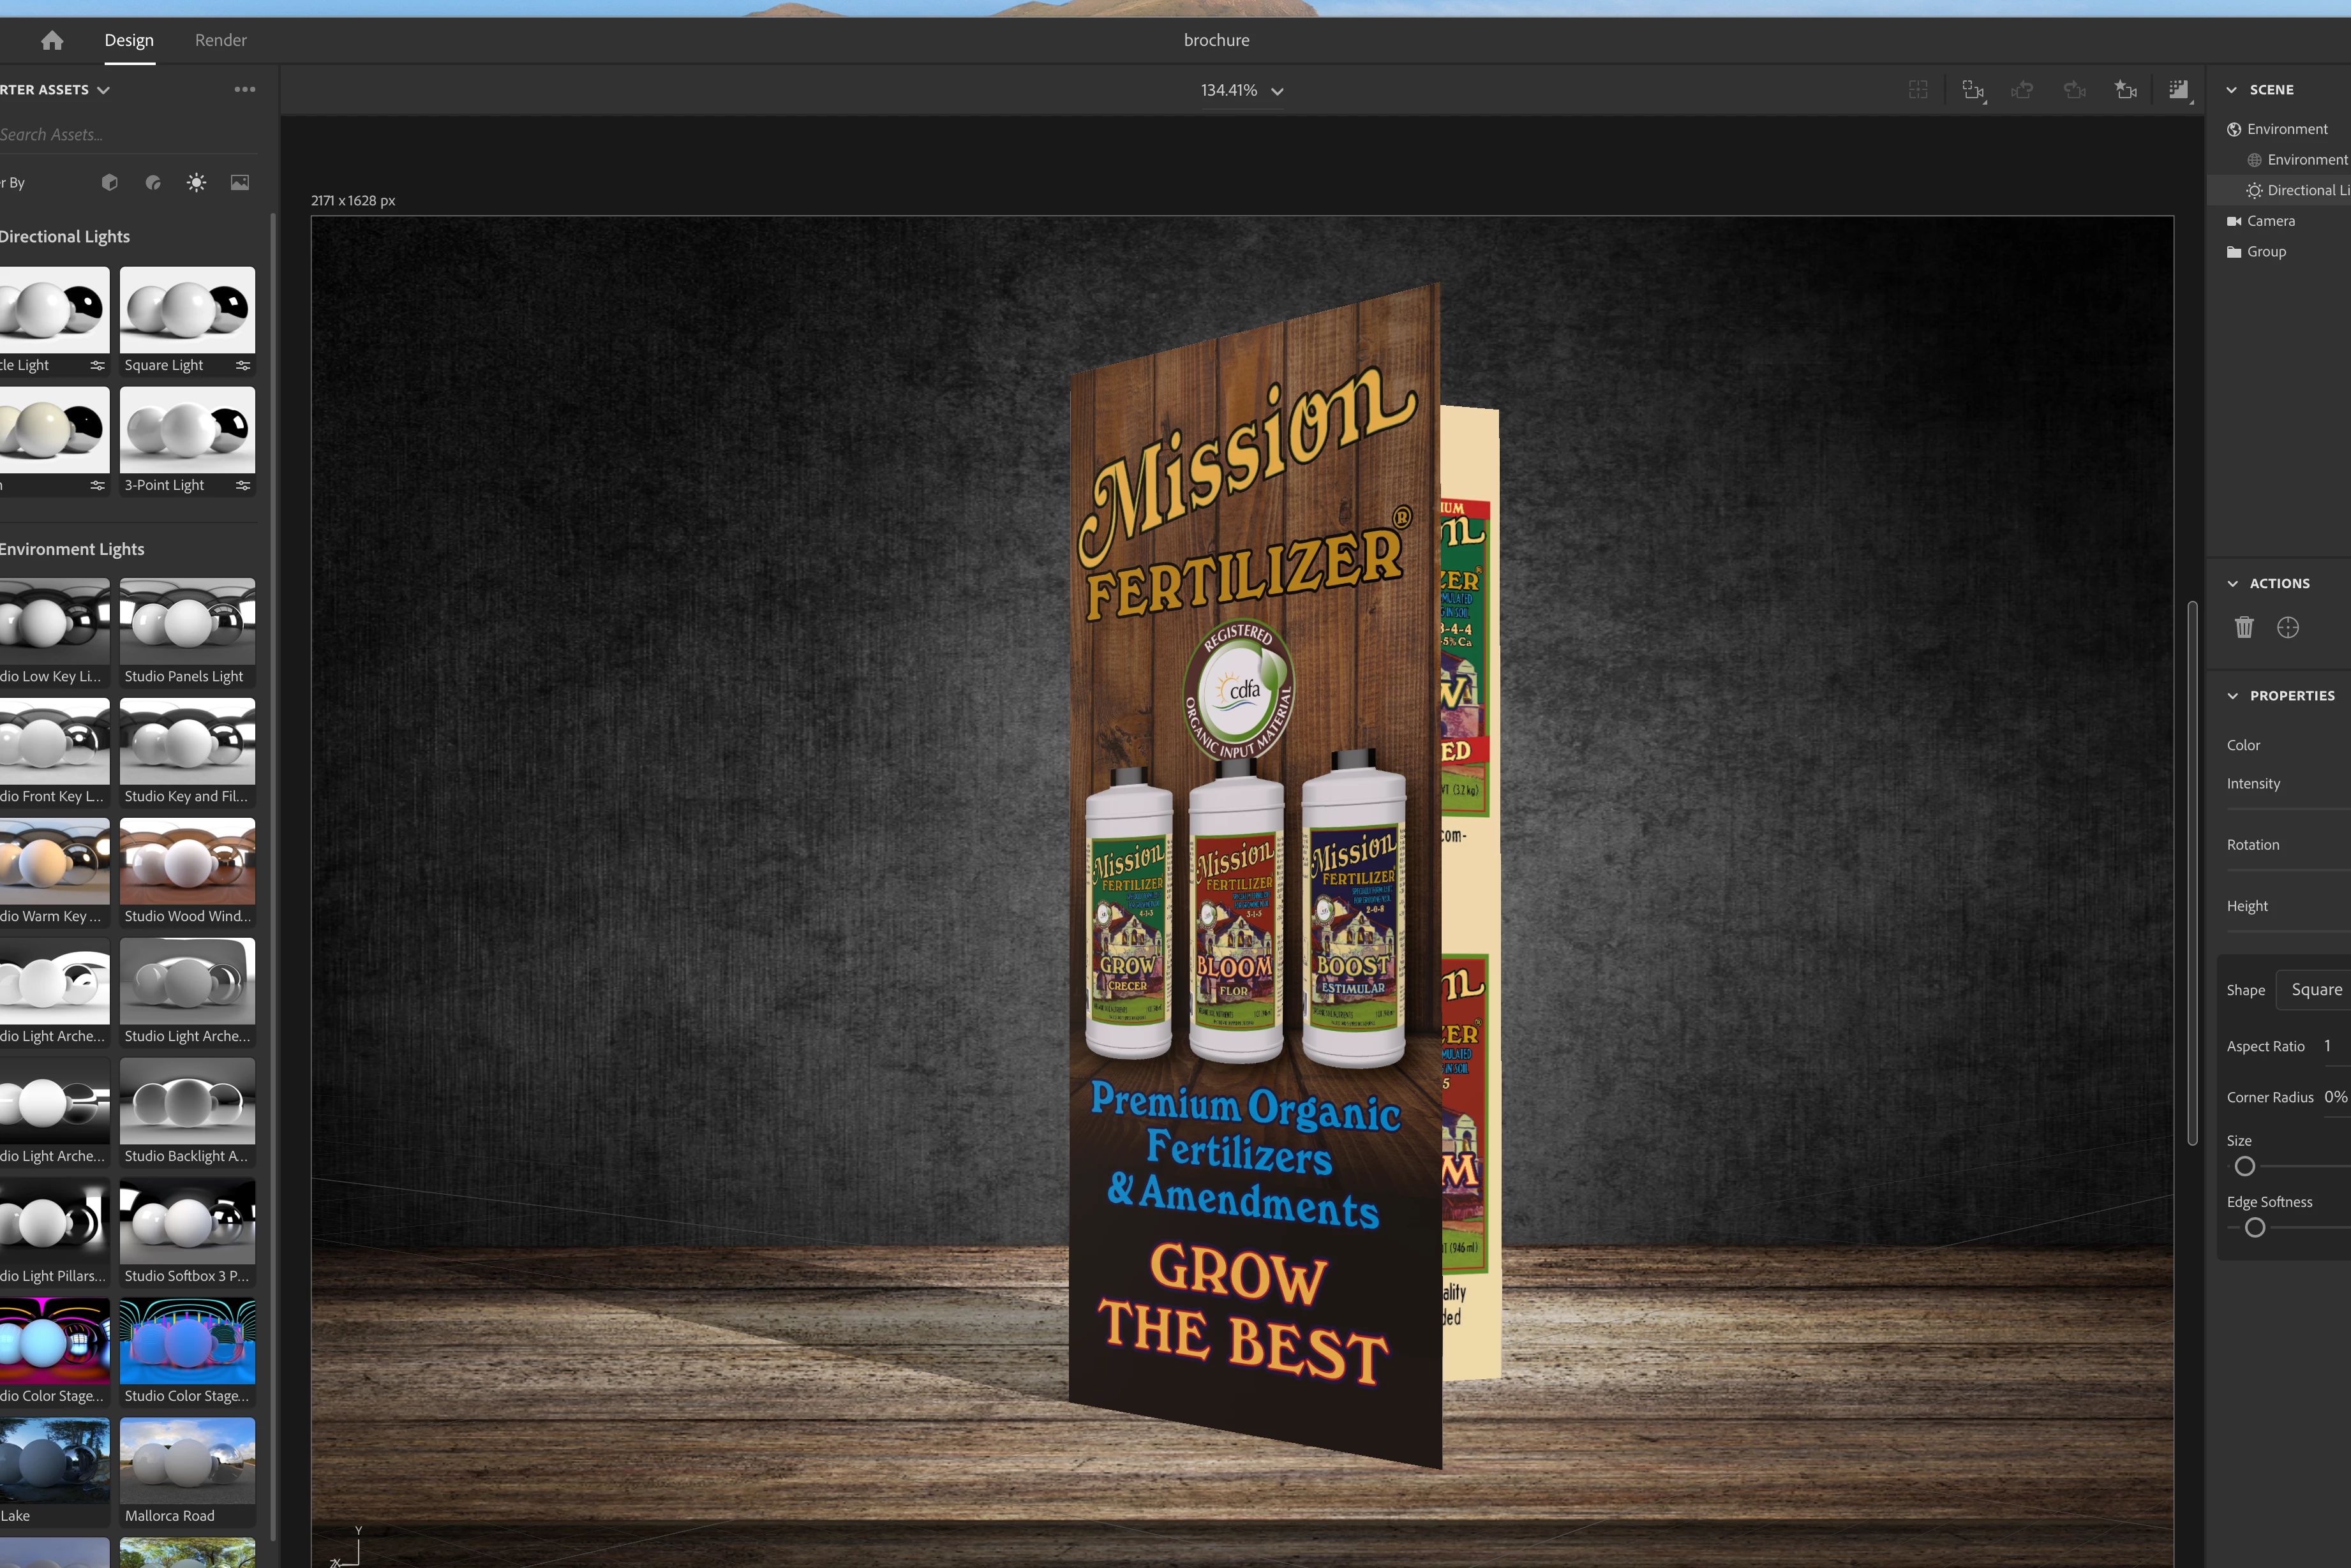Switch to the Render tab
2351x1568 pixels.
click(x=220, y=40)
